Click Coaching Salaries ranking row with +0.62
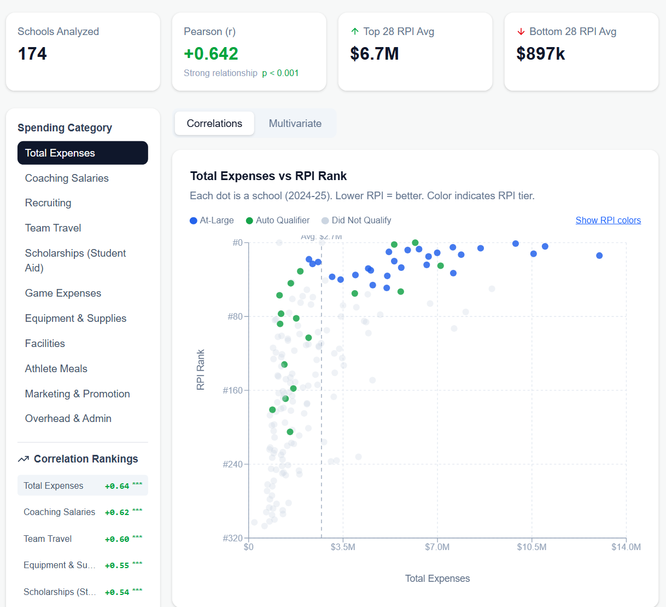Screen dimensions: 666x607 click(83, 512)
